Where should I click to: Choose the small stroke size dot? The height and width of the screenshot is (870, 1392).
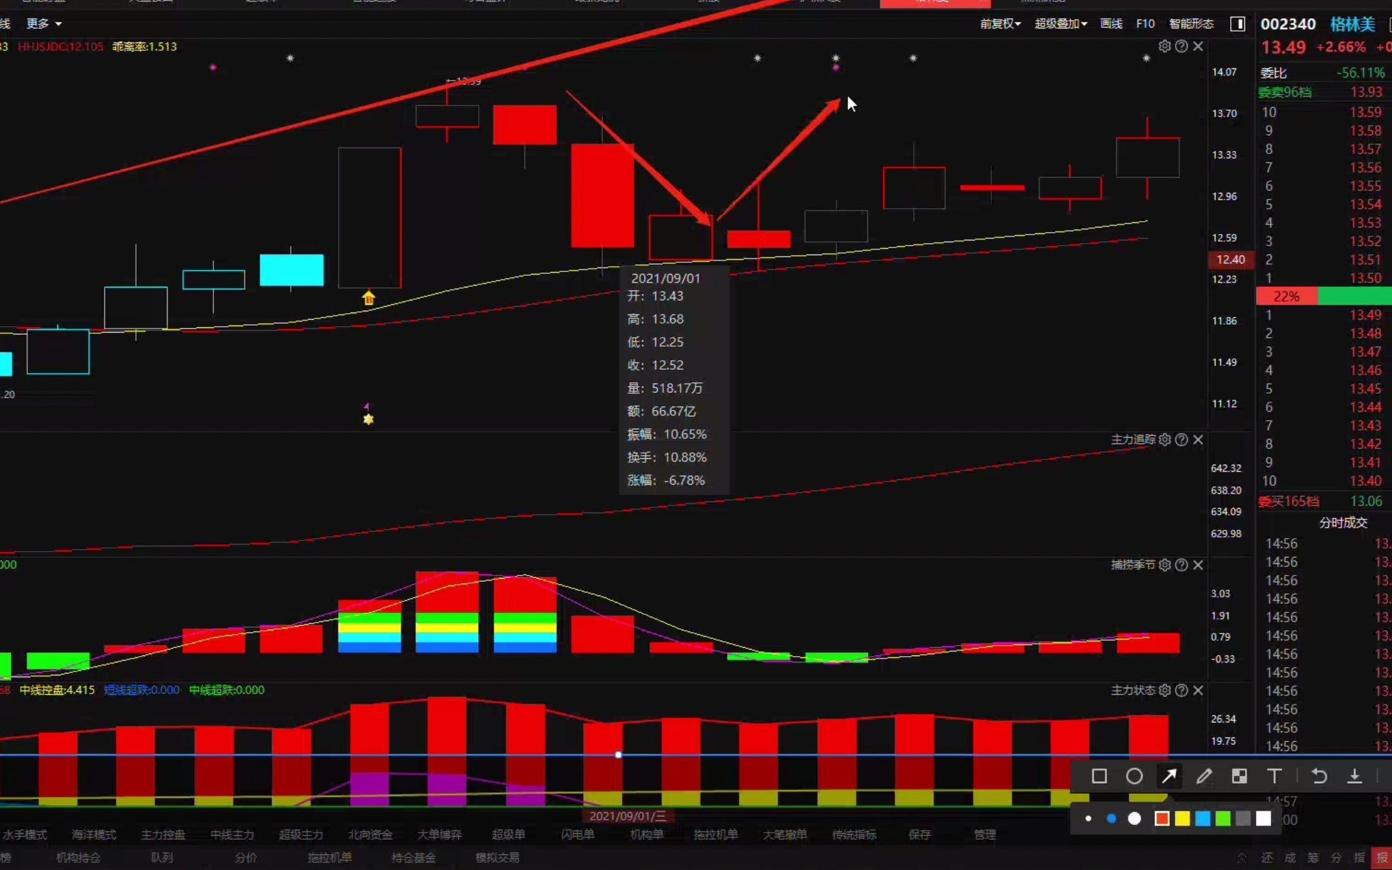[1088, 818]
